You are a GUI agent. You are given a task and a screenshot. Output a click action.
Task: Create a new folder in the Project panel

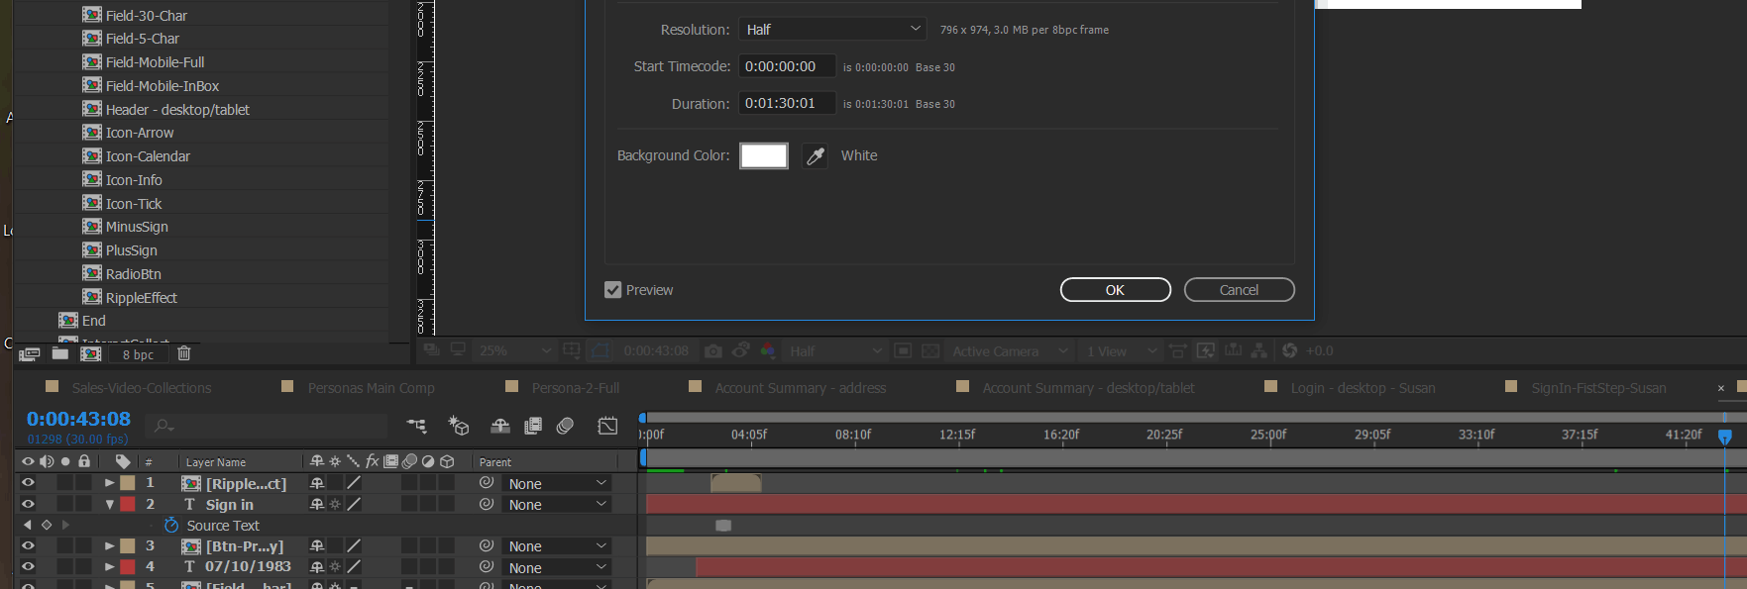pos(60,353)
